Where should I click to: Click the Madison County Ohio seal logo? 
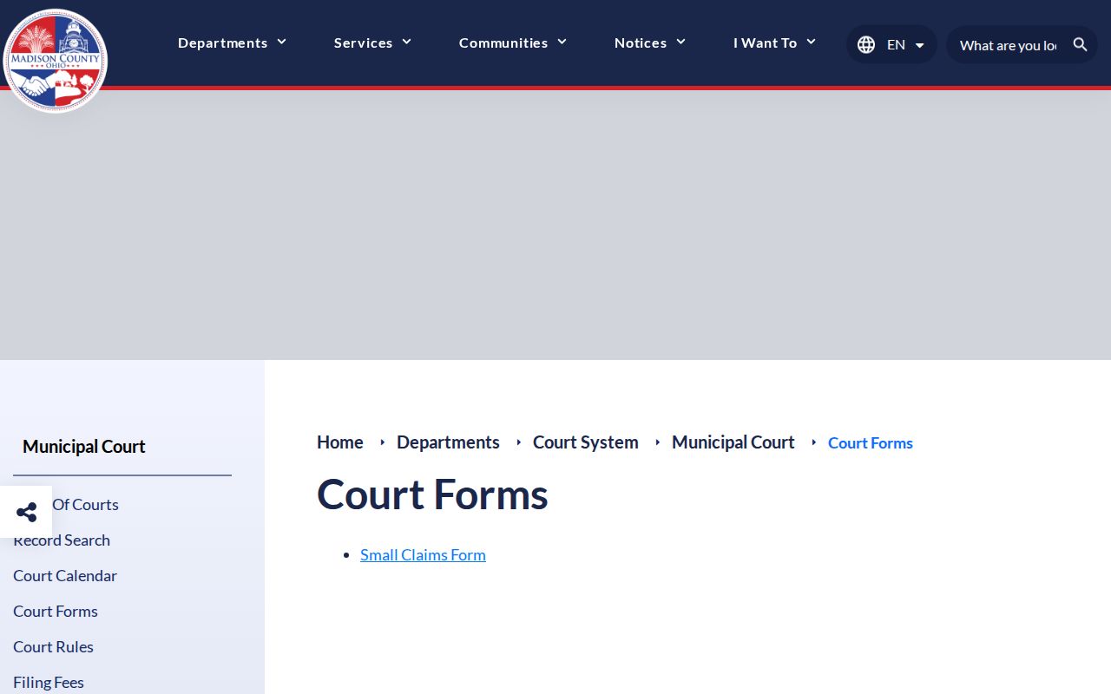(56, 61)
